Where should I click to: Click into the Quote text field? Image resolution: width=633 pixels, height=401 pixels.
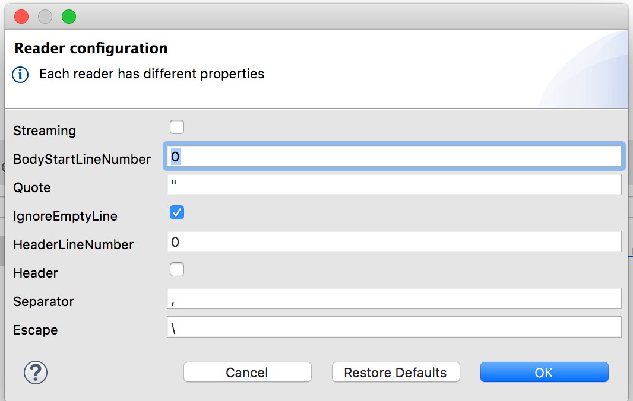point(394,184)
